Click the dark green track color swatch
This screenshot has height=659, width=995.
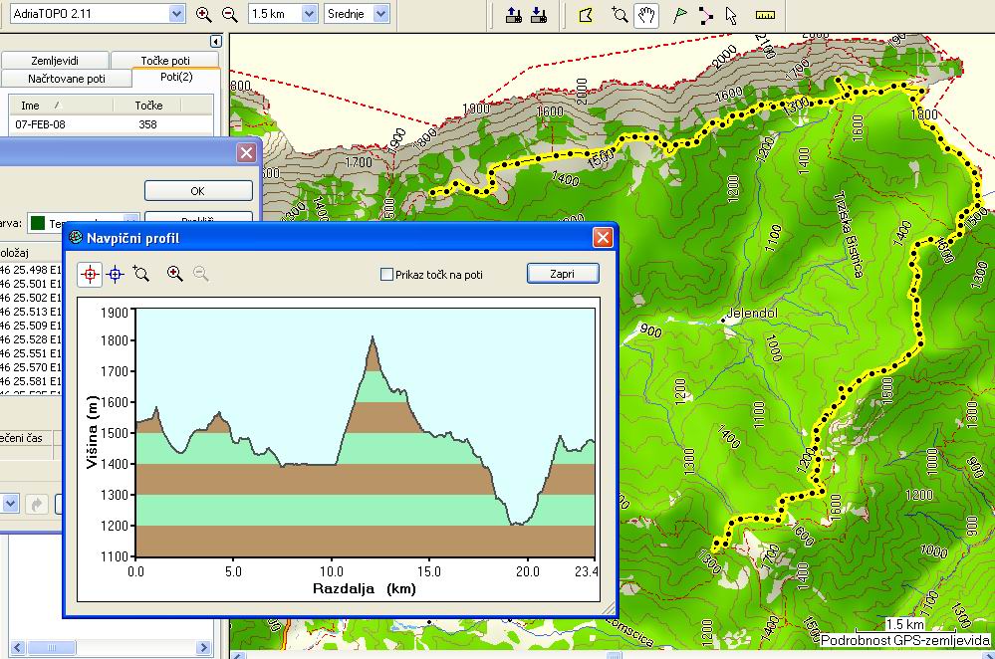click(37, 222)
